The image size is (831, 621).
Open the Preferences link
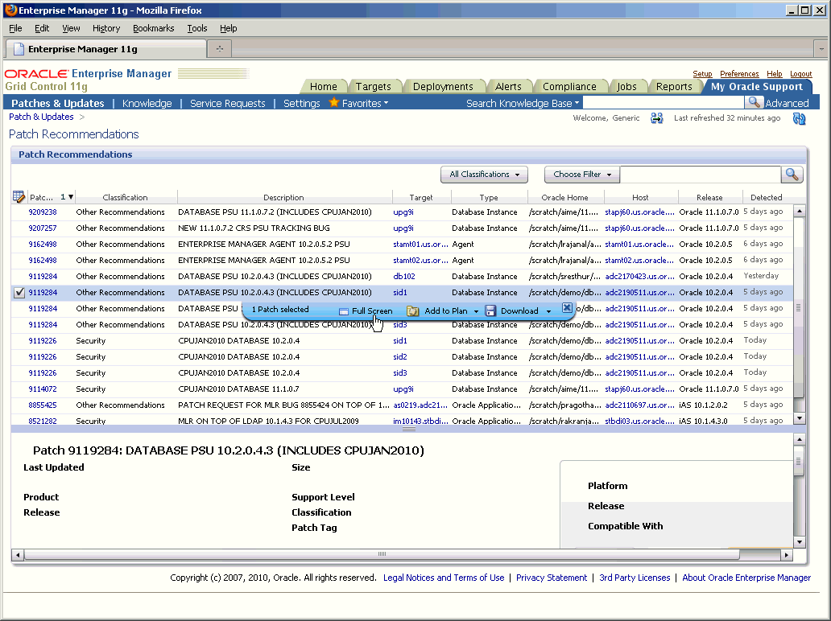click(x=739, y=73)
